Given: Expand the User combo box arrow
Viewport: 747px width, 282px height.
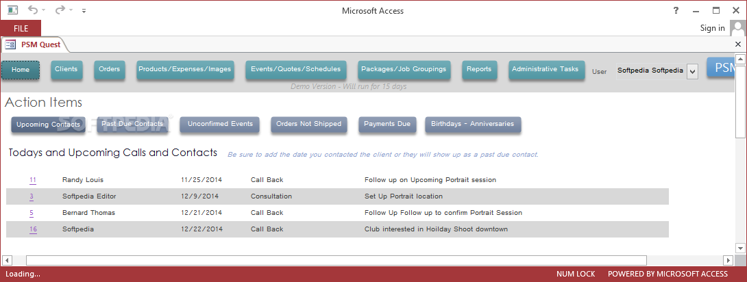Looking at the screenshot, I should [692, 72].
